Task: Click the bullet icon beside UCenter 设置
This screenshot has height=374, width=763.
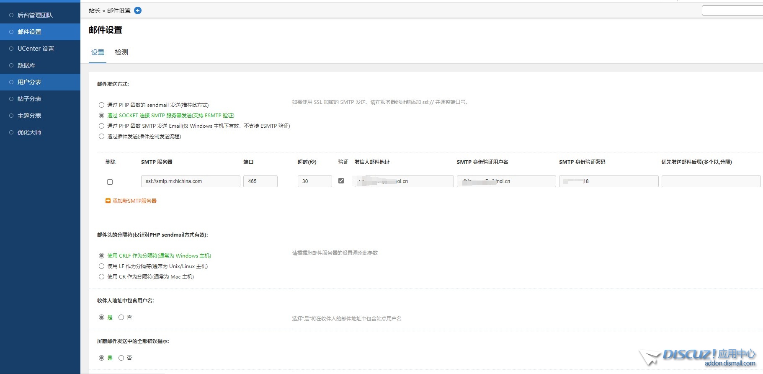Action: point(11,49)
